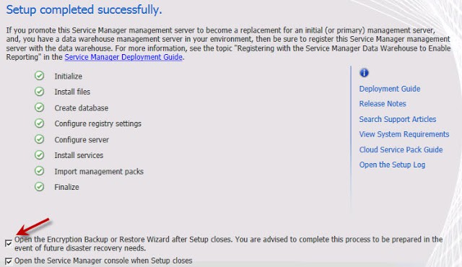Click the Install services completed checkmark icon
Screen dimensions: 462x267
39,155
